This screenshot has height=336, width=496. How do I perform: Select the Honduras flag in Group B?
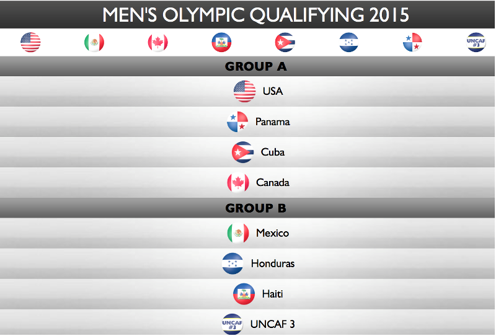pyautogui.click(x=232, y=263)
